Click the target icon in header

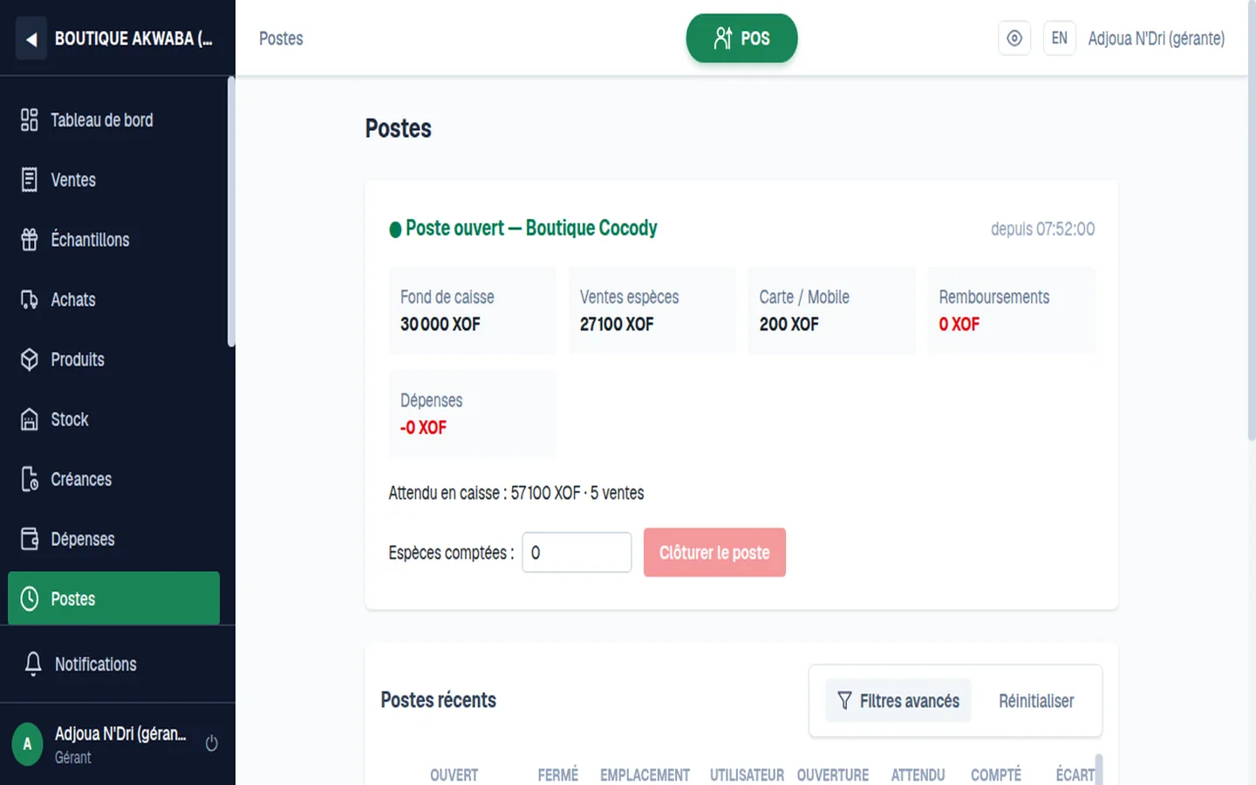coord(1014,38)
